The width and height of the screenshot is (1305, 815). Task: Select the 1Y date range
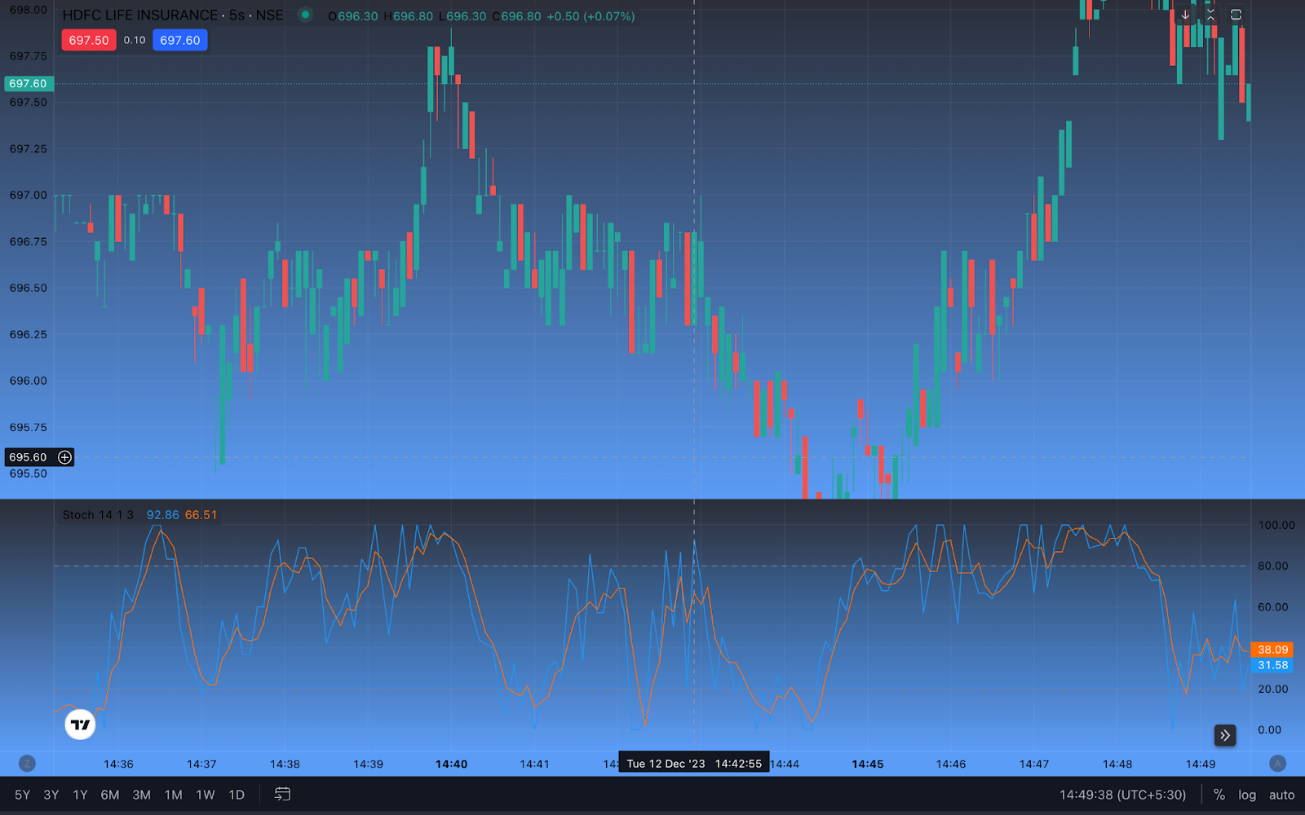point(80,795)
